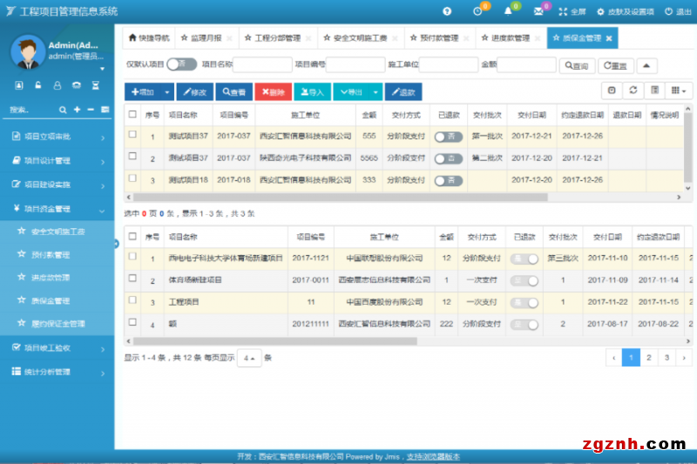Click the help question mark icon

click(x=447, y=11)
